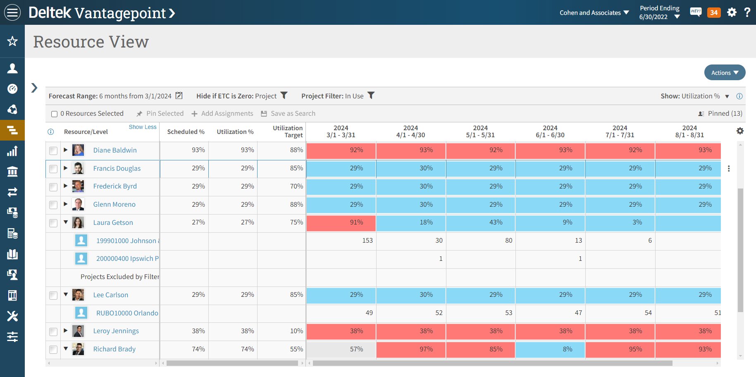Click the favorites star icon in sidebar
The width and height of the screenshot is (756, 377).
[x=12, y=41]
